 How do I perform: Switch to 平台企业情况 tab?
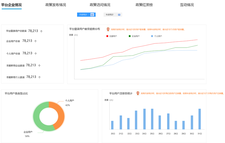[11, 5]
